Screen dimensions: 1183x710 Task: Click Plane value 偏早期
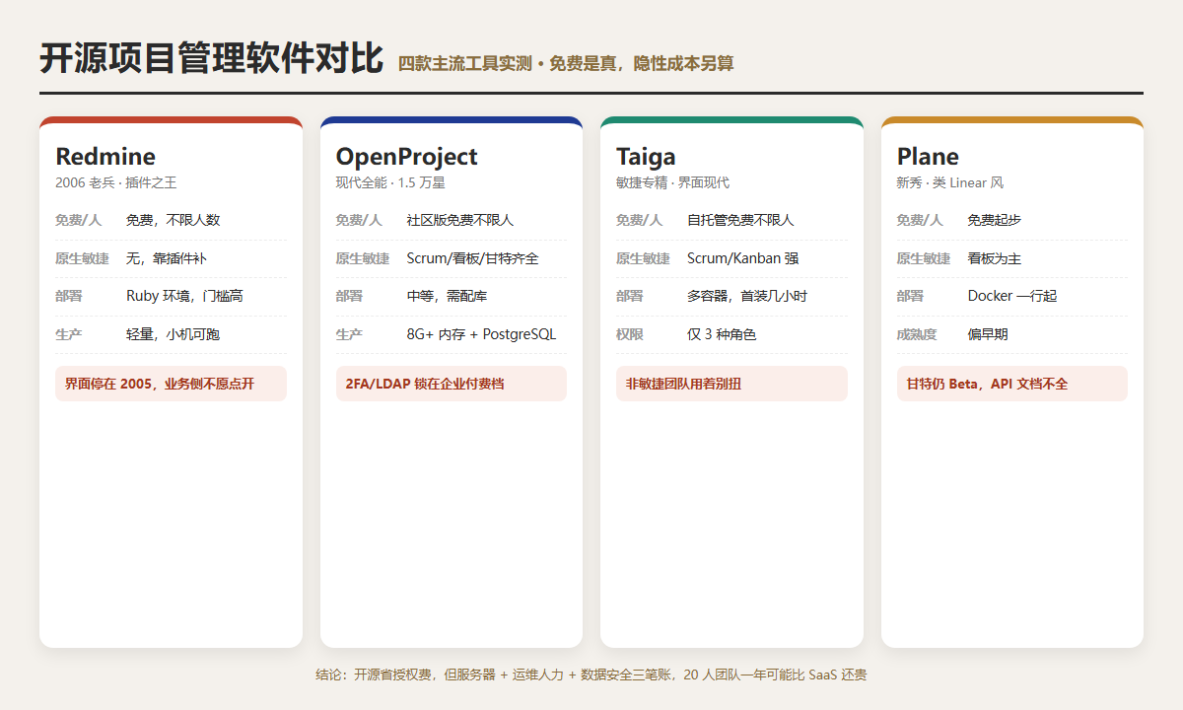988,334
